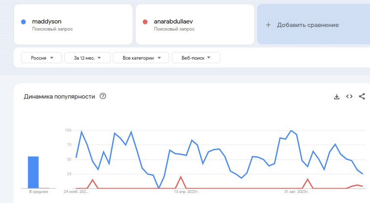
Task: Open help icon next to Динамика популярности
Action: click(103, 96)
